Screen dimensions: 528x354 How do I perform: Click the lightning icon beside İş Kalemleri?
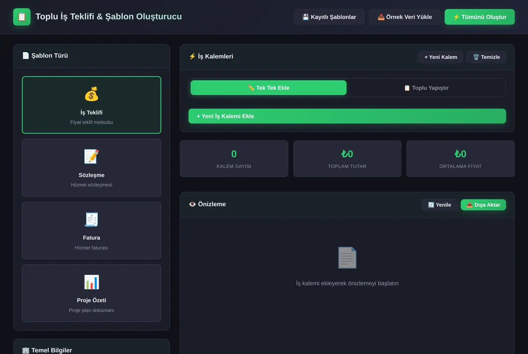[192, 57]
